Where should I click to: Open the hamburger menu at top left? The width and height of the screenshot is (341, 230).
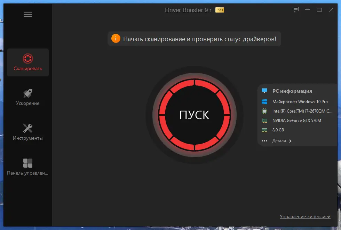[28, 14]
